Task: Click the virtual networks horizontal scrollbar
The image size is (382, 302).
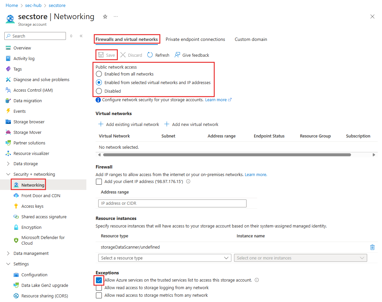Action: click(227, 155)
